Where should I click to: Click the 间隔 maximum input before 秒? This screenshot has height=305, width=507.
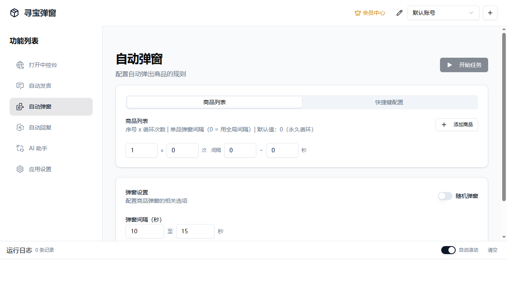pos(282,150)
